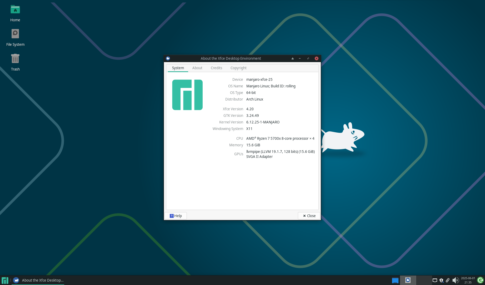This screenshot has width=485, height=285.
Task: Mute audio using the volume tray icon
Action: [x=456, y=280]
